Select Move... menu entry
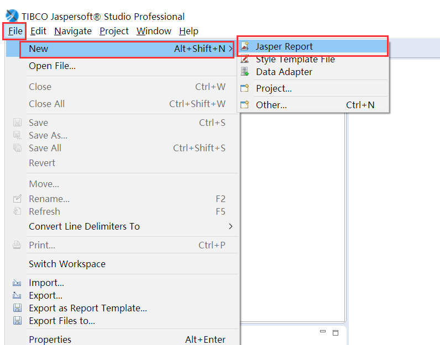This screenshot has height=345, width=440. [123, 184]
